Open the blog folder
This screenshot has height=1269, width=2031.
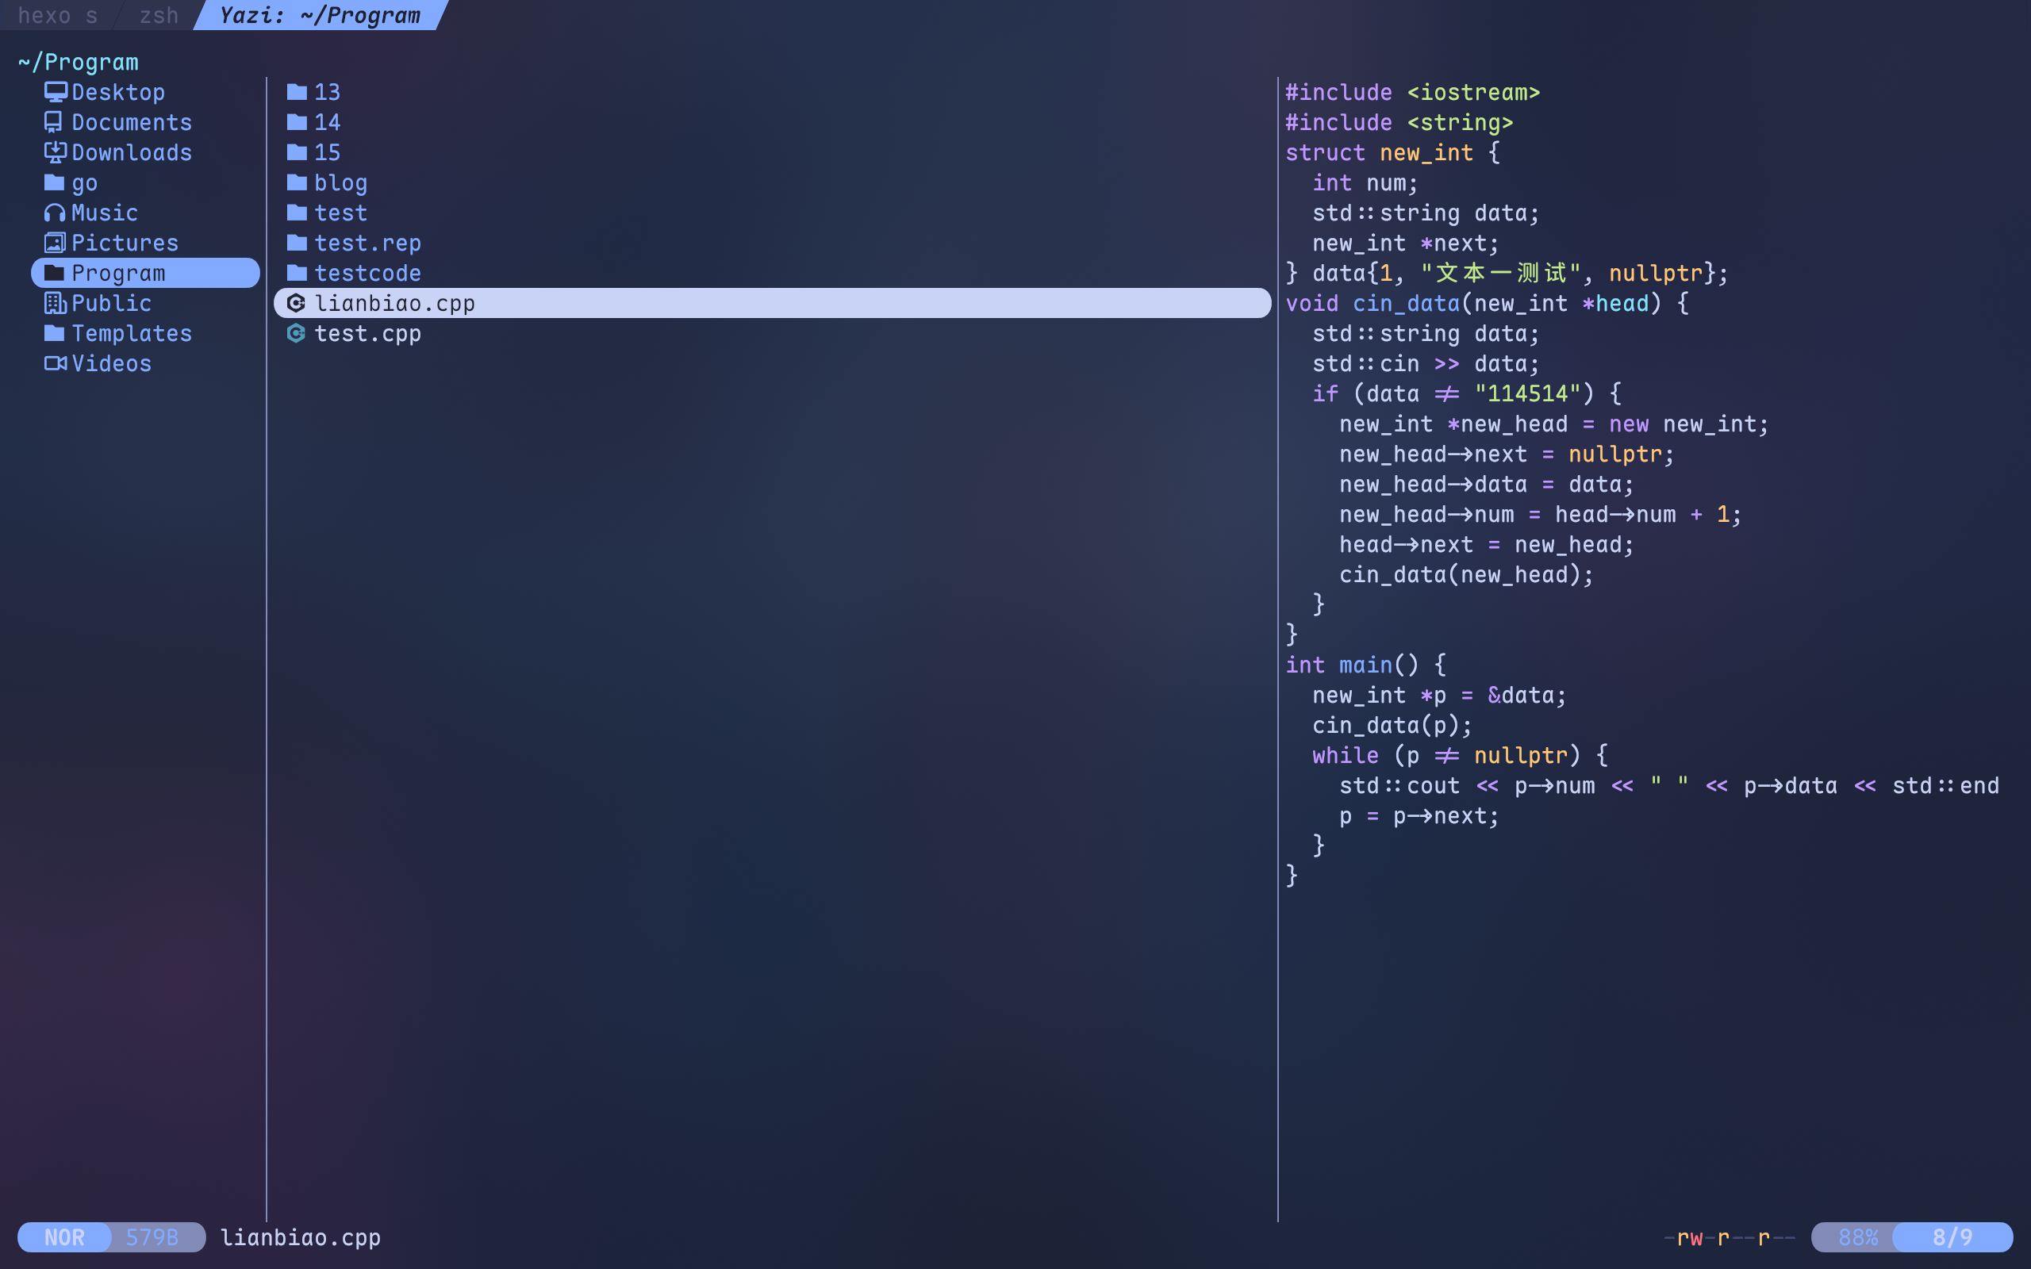(x=340, y=182)
